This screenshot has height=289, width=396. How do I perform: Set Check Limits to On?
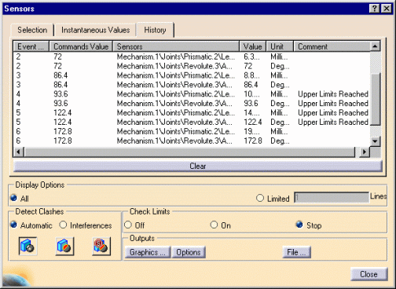coord(214,225)
